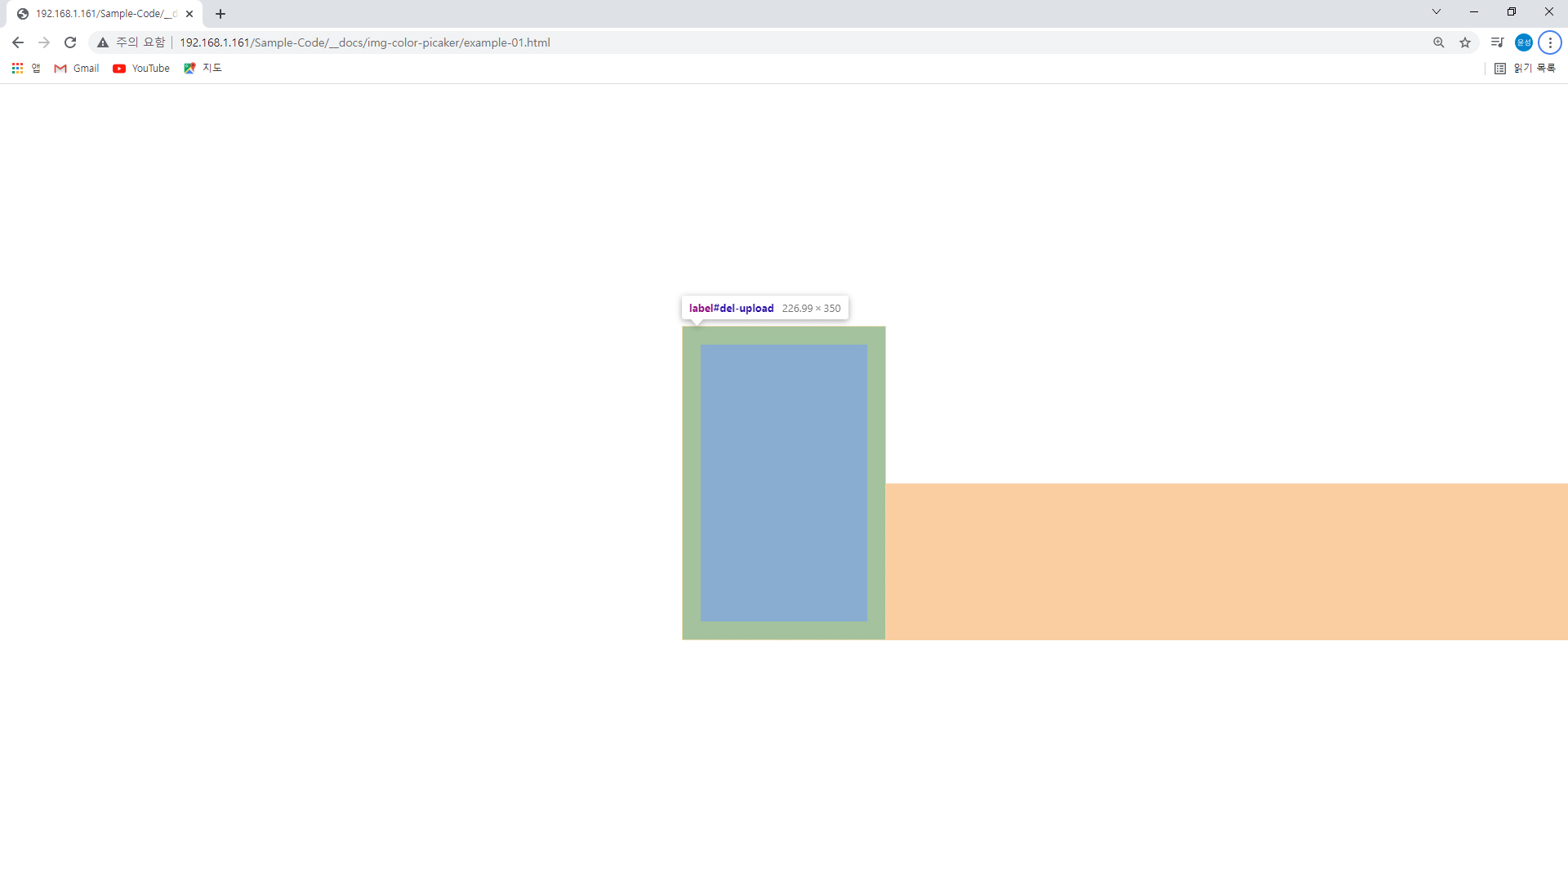Open the media control playlist icon
Image resolution: width=1568 pixels, height=882 pixels.
pos(1497,42)
